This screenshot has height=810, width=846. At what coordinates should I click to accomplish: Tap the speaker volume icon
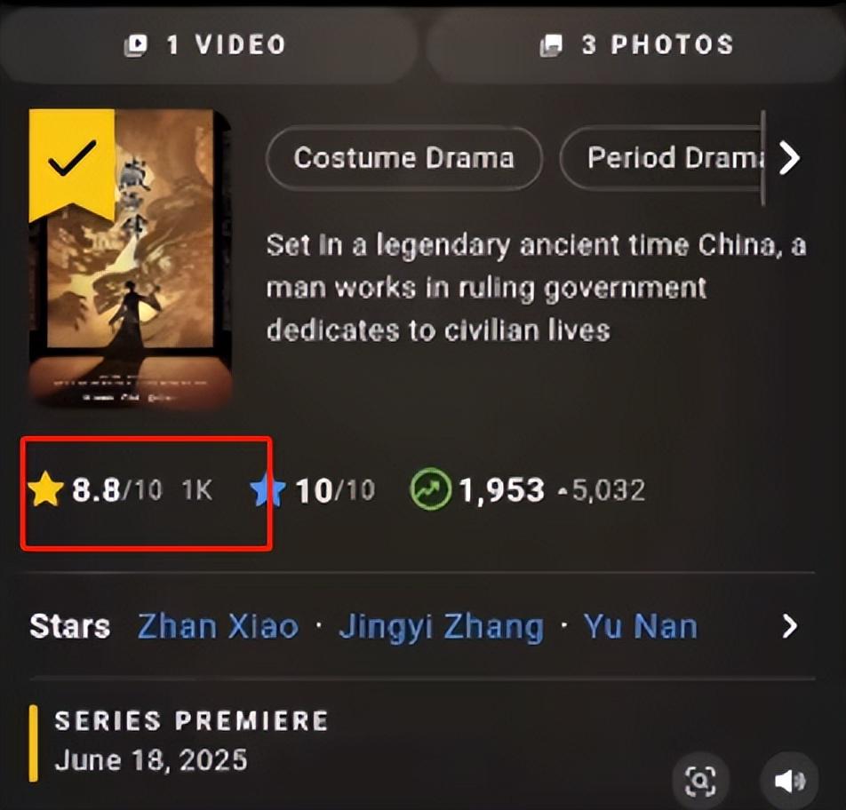pos(789,780)
